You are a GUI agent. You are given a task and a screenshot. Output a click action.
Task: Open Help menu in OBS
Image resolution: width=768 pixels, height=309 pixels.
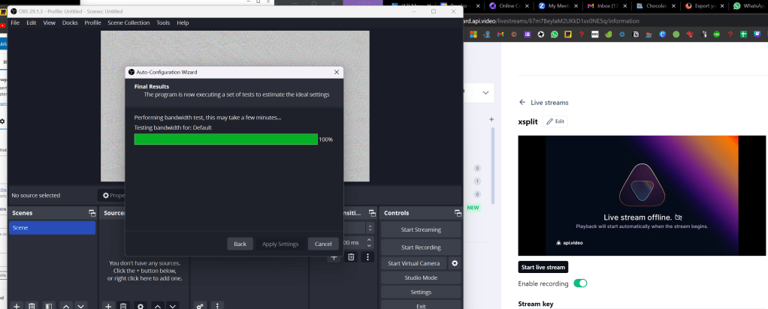183,22
